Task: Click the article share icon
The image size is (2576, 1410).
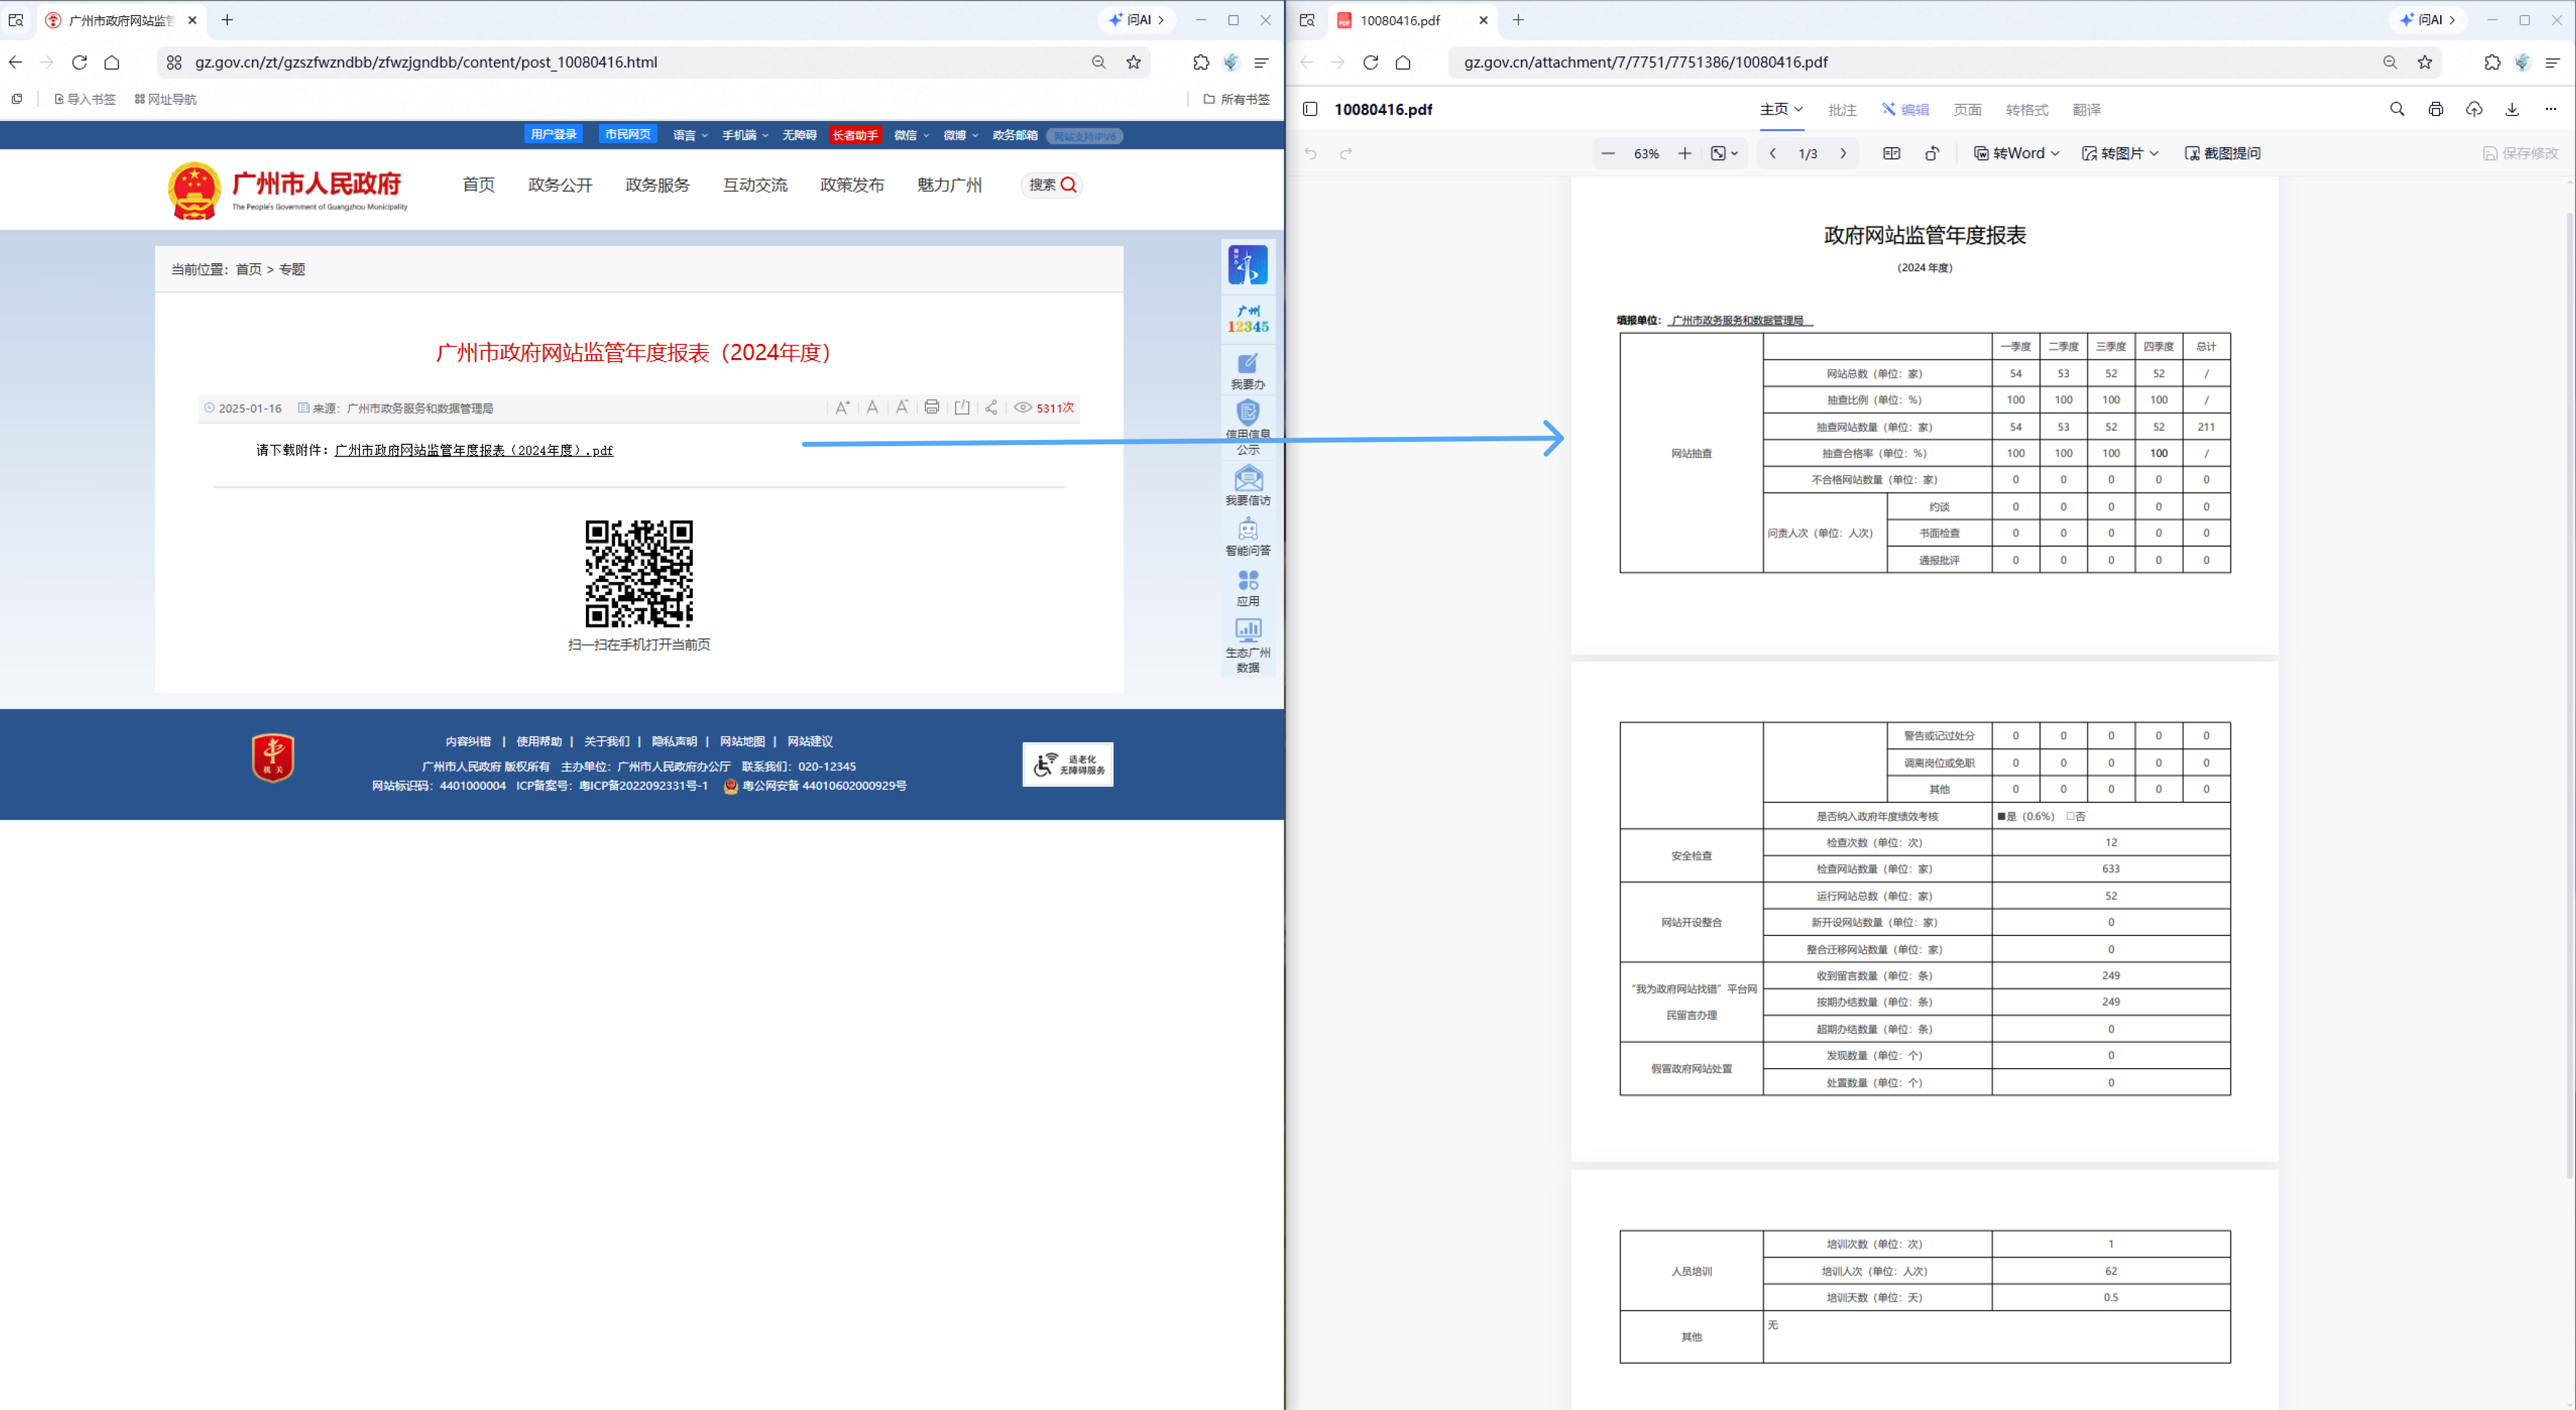Action: 991,407
